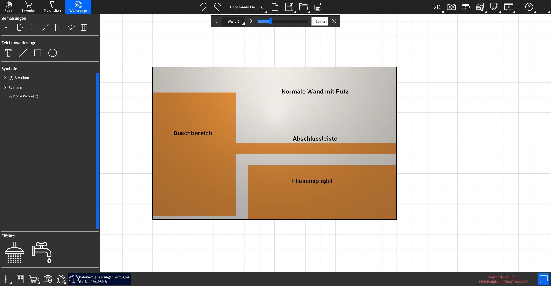Activate the shower water effect
Screen dimensions: 551x286
tap(14, 252)
